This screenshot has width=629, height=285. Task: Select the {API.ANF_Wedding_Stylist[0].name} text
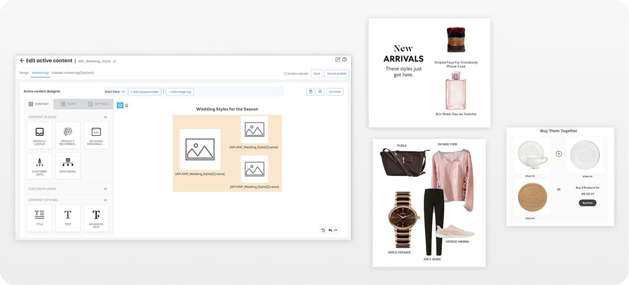click(x=200, y=174)
